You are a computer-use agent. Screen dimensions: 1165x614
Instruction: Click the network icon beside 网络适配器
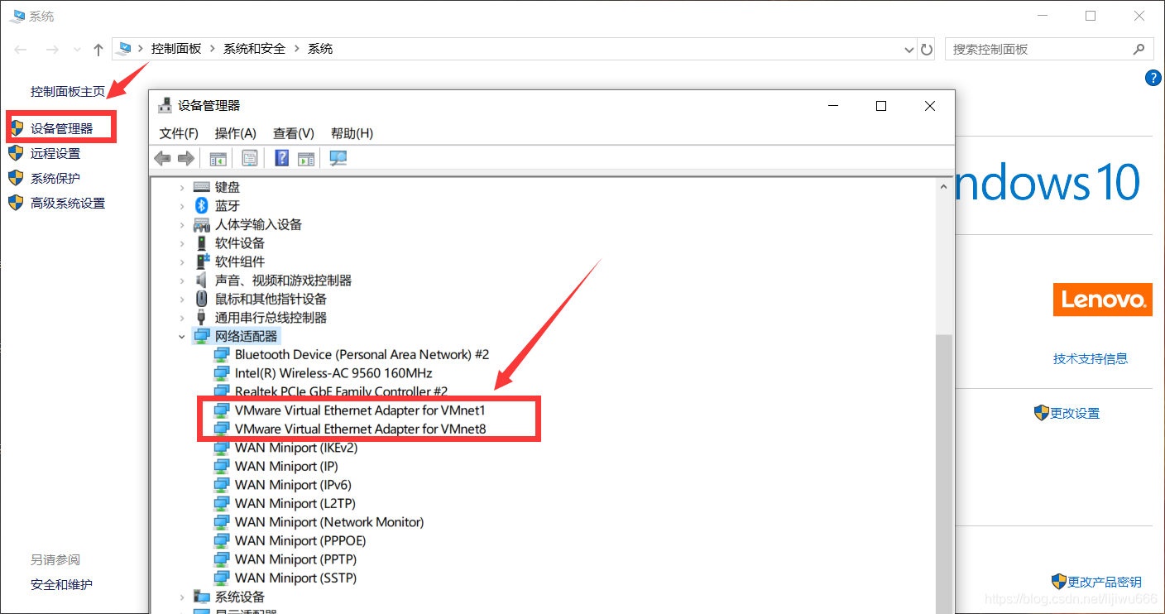tap(202, 336)
